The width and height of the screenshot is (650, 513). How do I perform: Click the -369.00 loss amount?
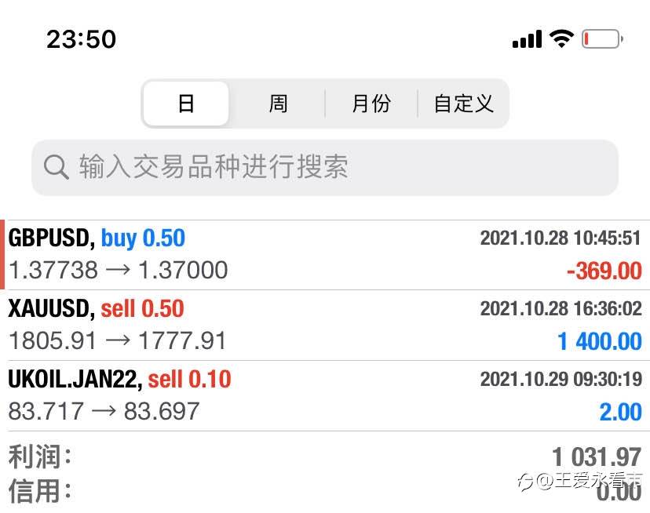point(604,271)
